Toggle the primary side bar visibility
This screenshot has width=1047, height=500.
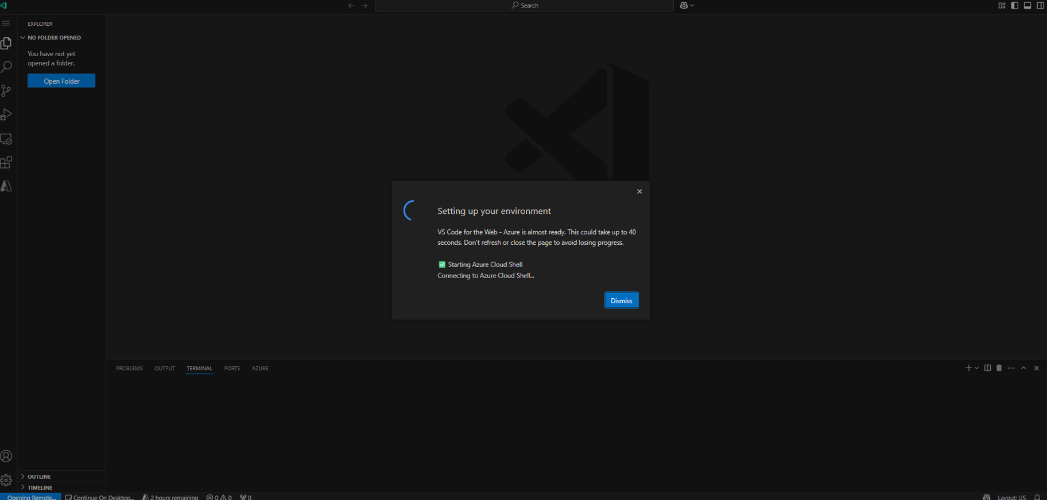(x=1015, y=6)
